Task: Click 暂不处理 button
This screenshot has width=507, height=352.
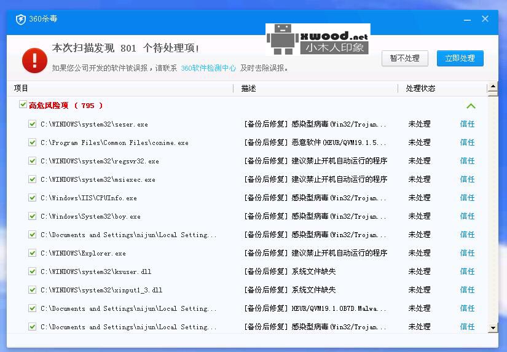Action: (x=405, y=58)
